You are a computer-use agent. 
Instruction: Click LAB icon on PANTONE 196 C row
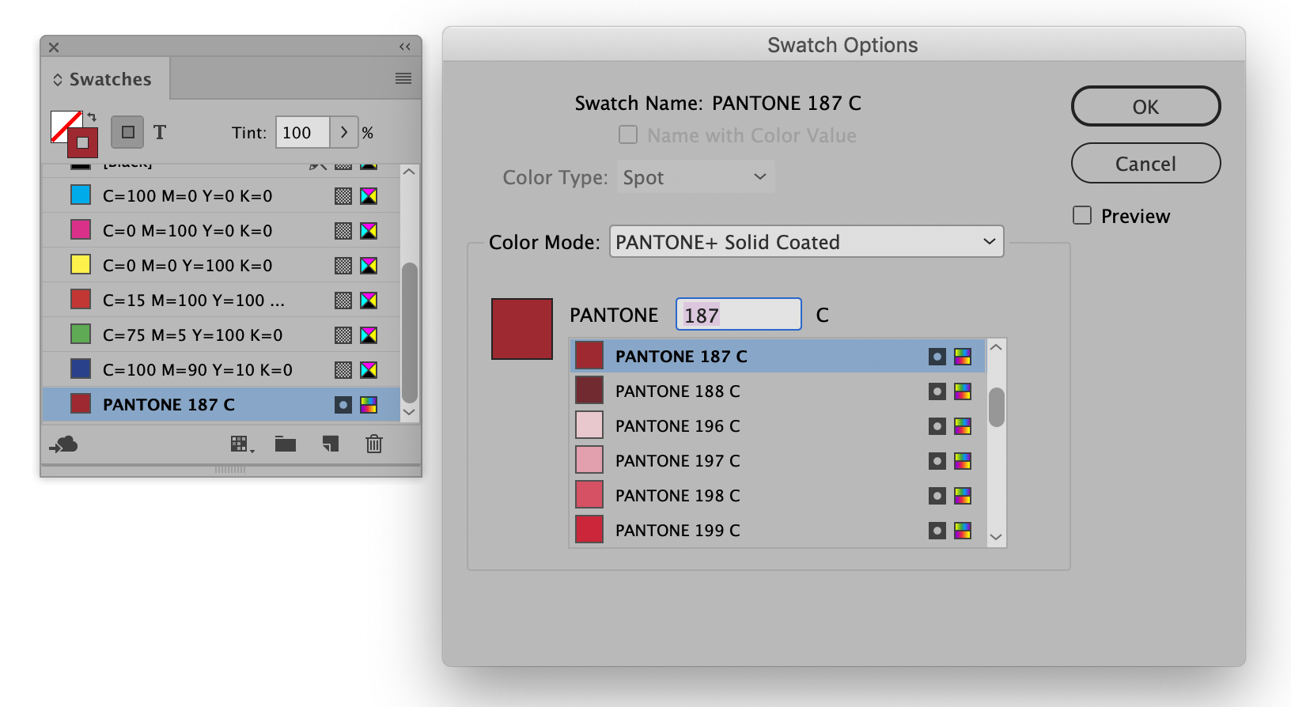pyautogui.click(x=963, y=426)
